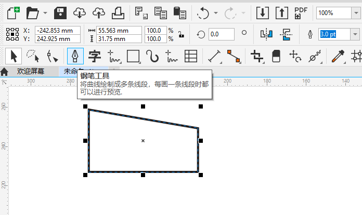Click the Print icon

(x=118, y=12)
